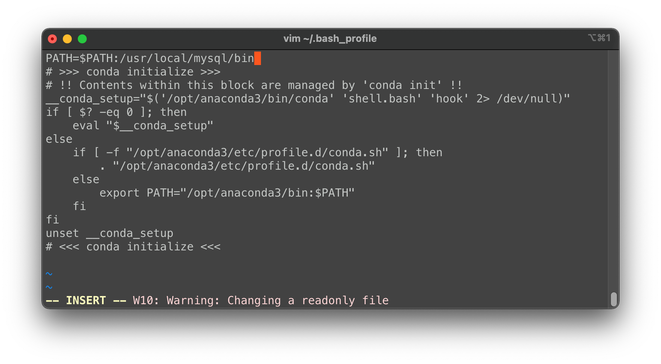661x364 pixels.
Task: Click the indented 'fi' keyword
Action: pyautogui.click(x=79, y=206)
